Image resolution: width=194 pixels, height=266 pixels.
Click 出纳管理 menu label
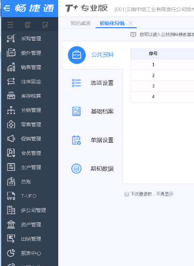pyautogui.click(x=31, y=239)
